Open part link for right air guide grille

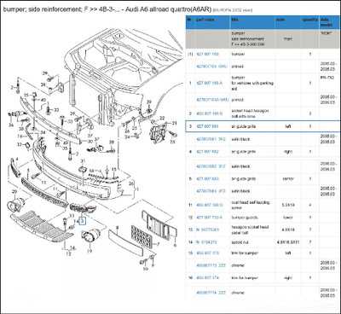coord(208,152)
